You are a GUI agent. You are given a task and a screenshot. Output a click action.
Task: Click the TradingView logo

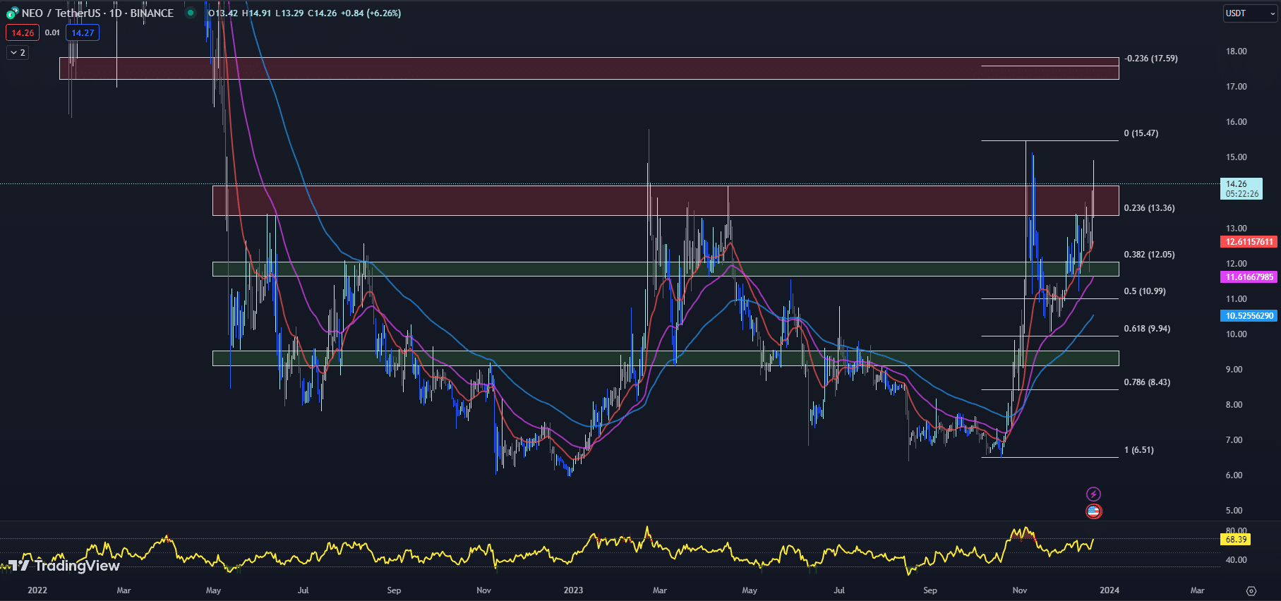pos(64,566)
